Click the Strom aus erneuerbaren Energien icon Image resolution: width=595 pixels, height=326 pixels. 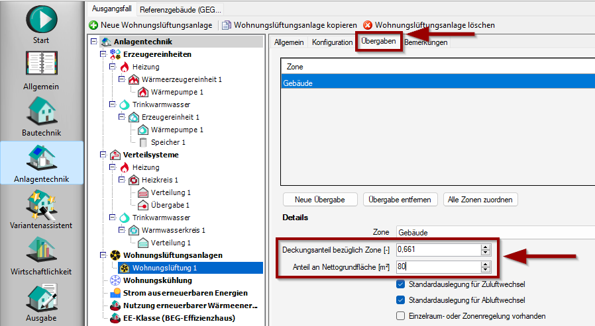(115, 293)
